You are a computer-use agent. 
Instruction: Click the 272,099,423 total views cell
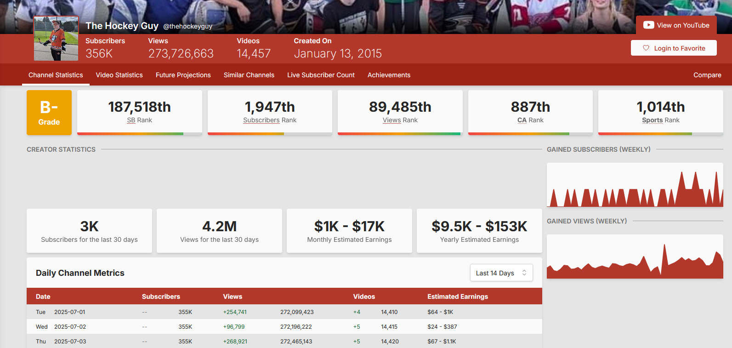[297, 312]
